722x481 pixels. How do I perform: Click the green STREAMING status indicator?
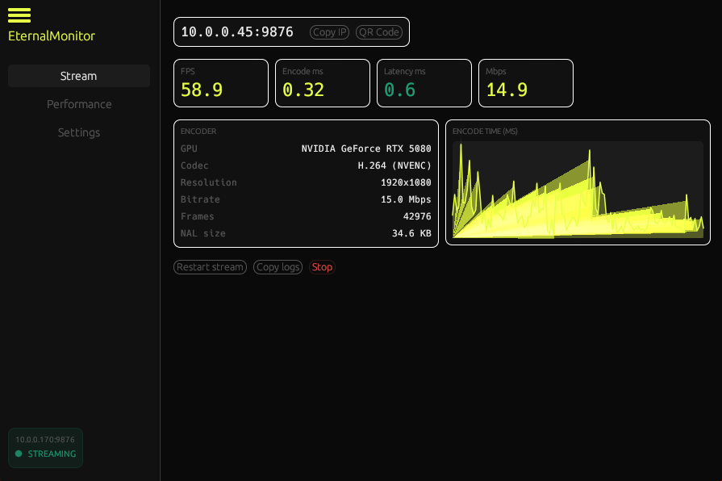(45, 454)
